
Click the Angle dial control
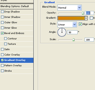pos(62,32)
